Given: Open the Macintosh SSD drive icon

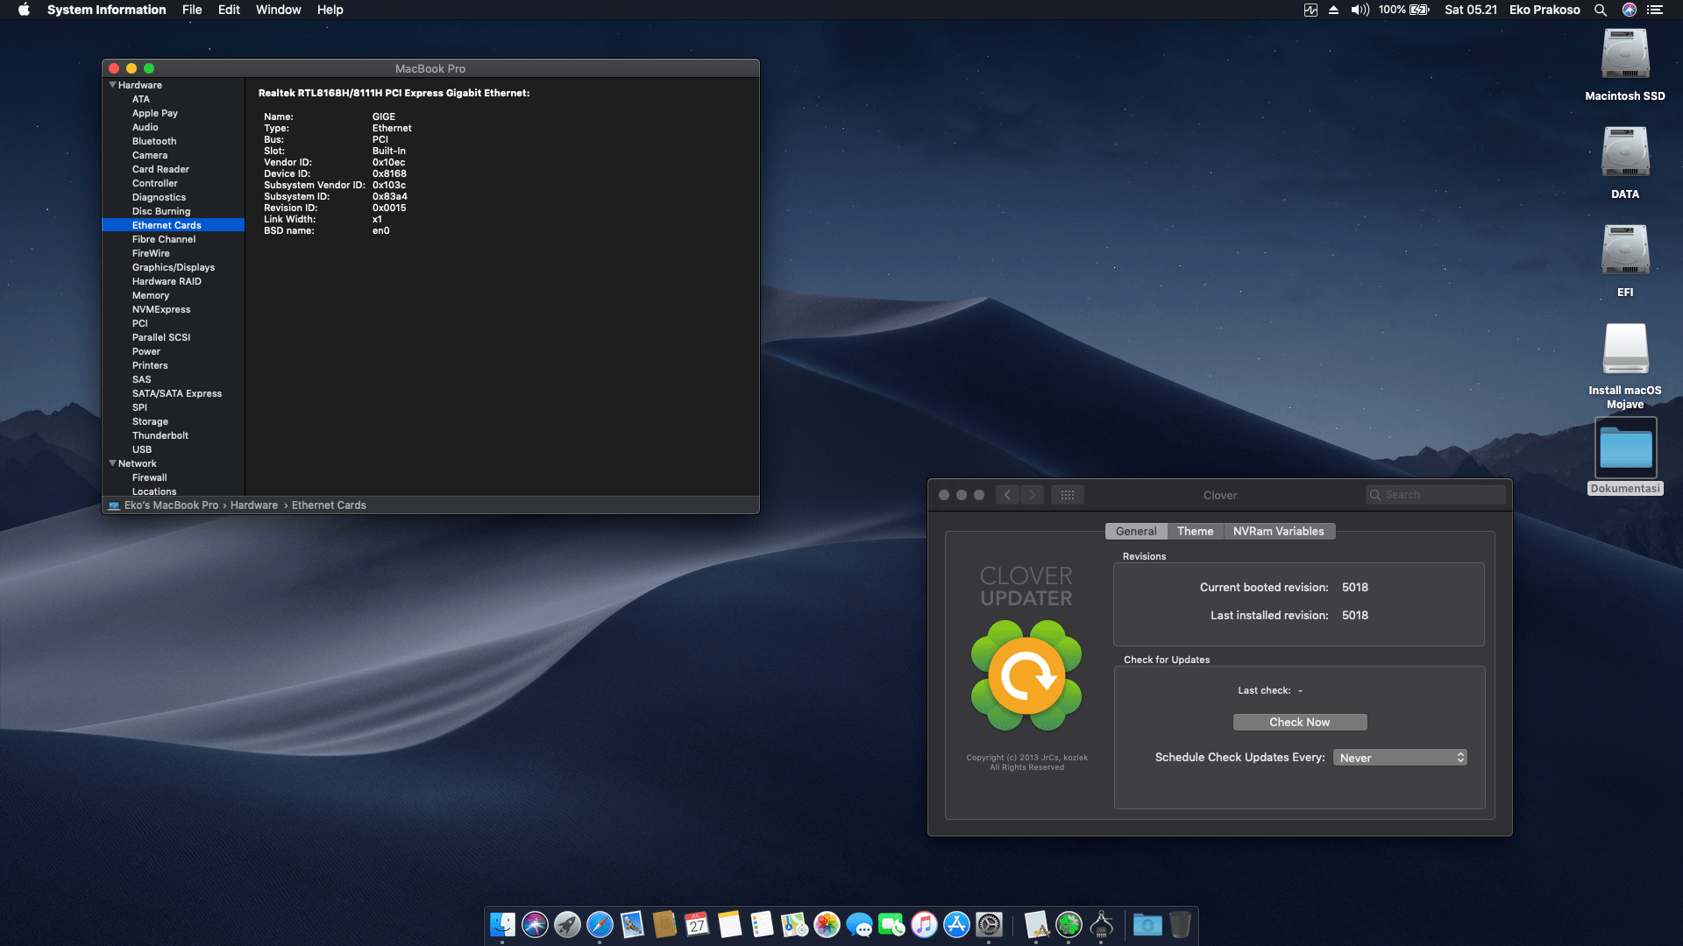Looking at the screenshot, I should pyautogui.click(x=1624, y=56).
